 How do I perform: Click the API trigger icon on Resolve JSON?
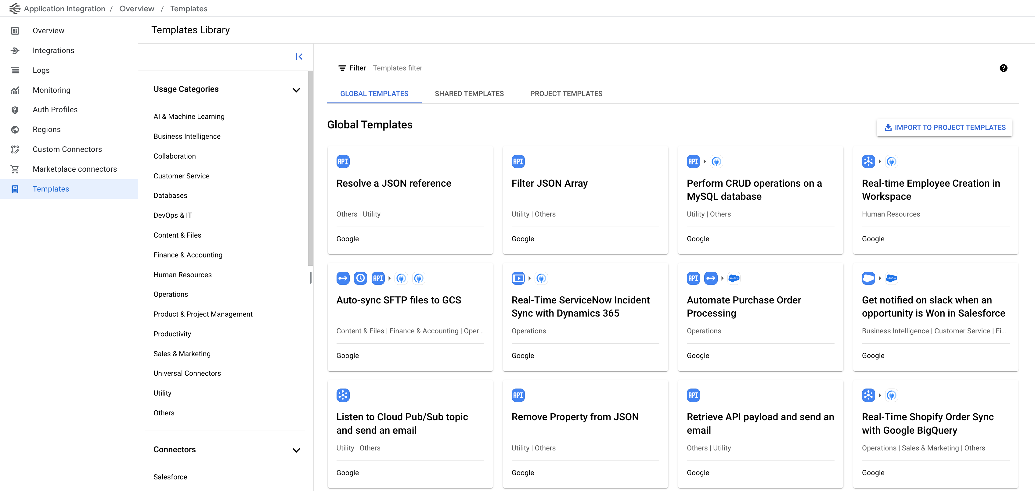[343, 161]
